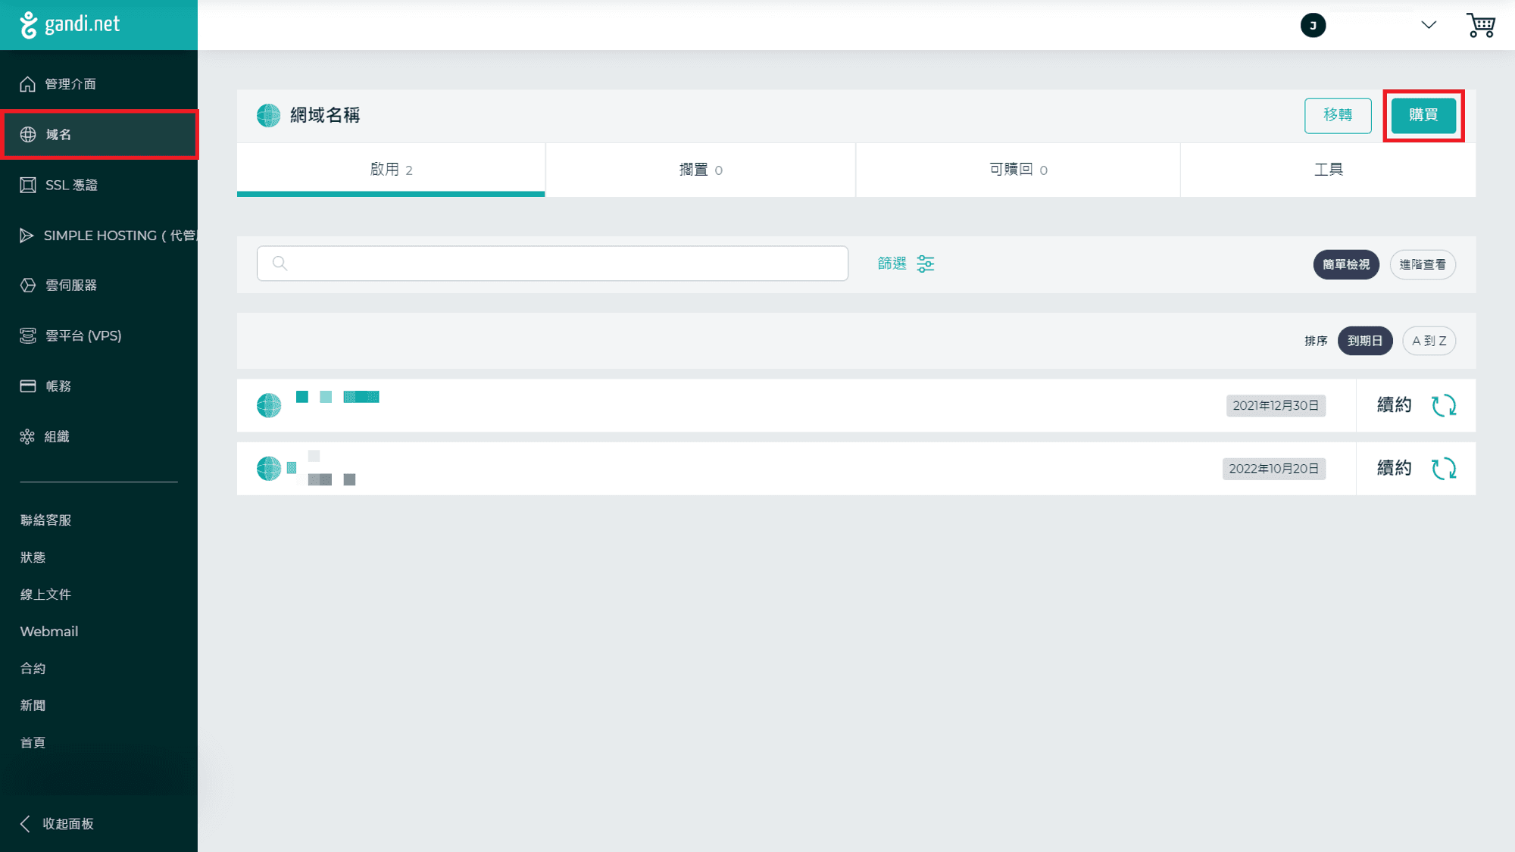
Task: Click the 排序 sort label
Action: click(x=1316, y=342)
